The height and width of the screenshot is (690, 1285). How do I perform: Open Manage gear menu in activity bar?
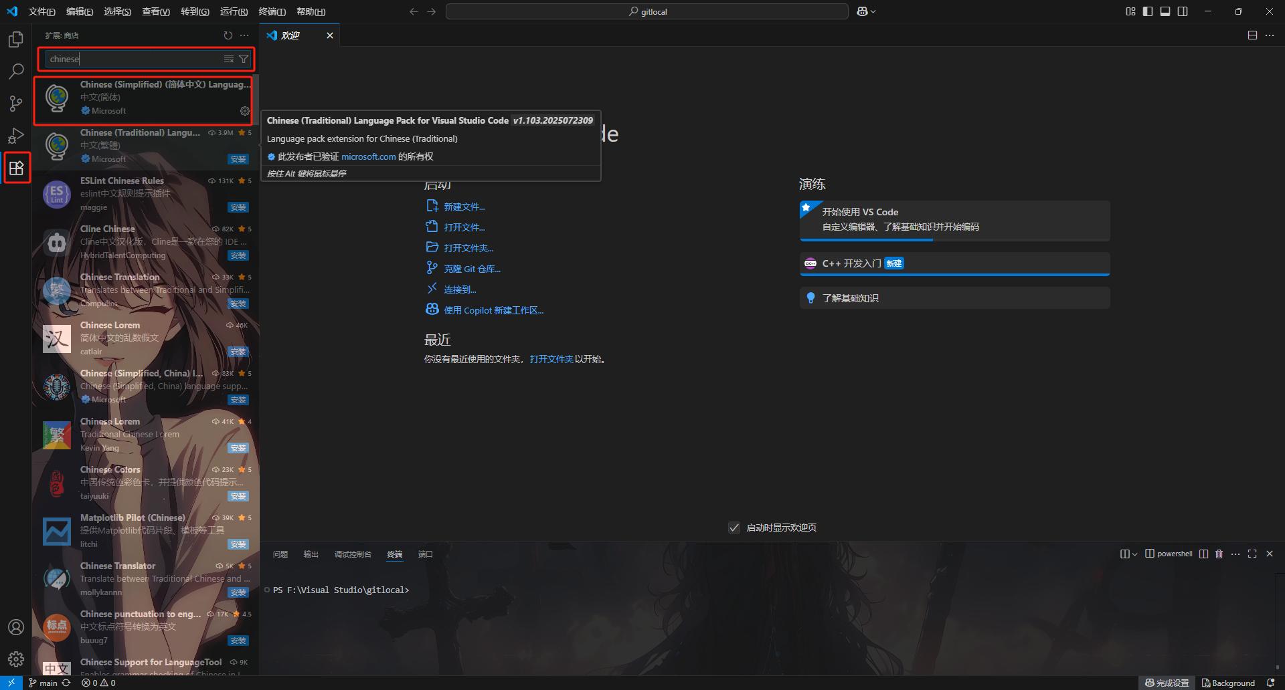[x=16, y=659]
